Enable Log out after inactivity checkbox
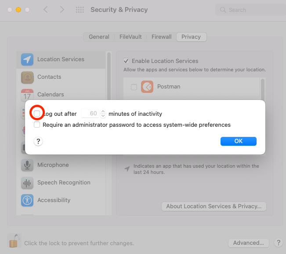 37,114
